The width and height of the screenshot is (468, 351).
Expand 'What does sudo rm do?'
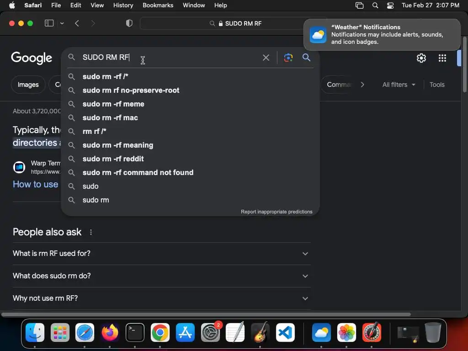(161, 276)
